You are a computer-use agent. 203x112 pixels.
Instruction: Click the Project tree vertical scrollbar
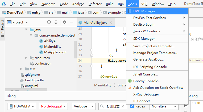pos(75,49)
